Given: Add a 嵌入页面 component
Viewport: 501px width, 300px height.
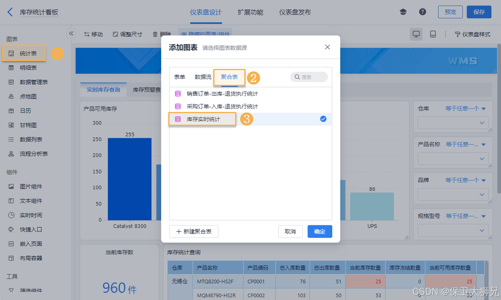Looking at the screenshot, I should click(x=26, y=244).
